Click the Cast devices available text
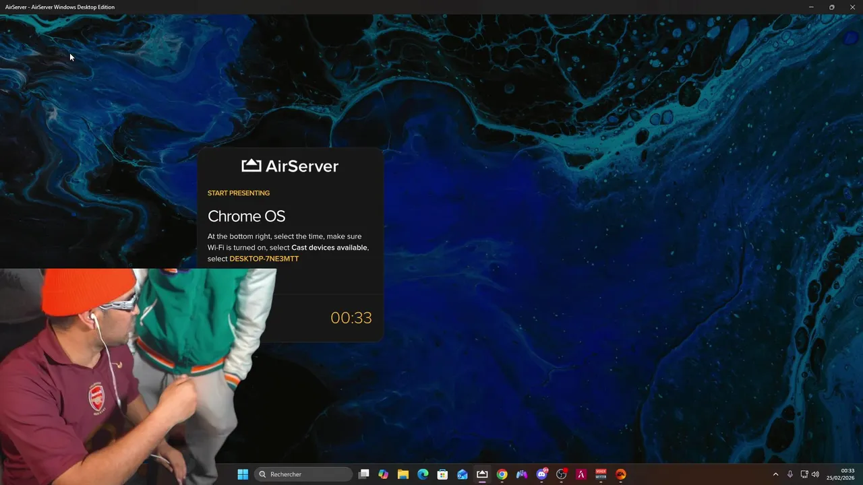The height and width of the screenshot is (485, 863). (330, 248)
